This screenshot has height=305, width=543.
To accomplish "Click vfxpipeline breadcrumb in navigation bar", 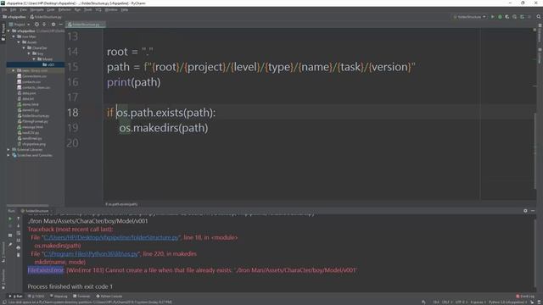I will click(x=14, y=17).
